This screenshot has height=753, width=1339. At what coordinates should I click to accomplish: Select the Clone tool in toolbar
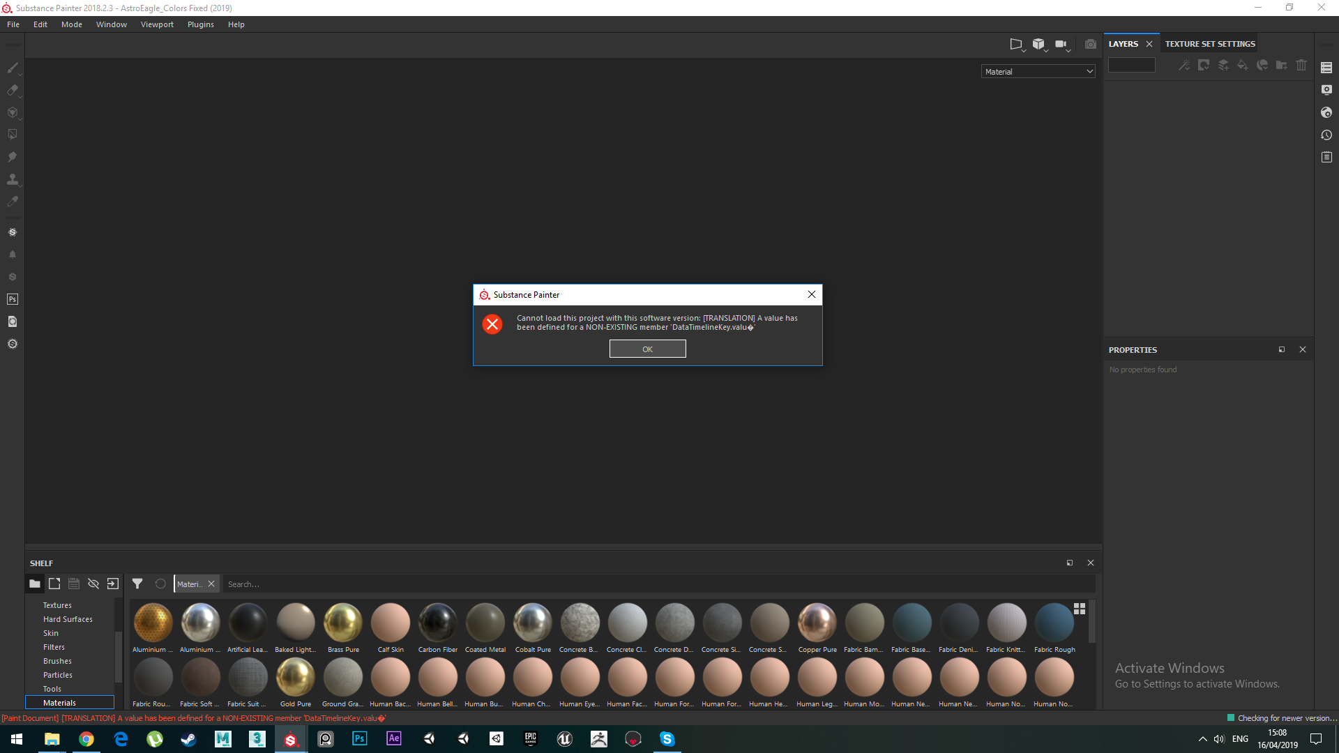click(12, 180)
